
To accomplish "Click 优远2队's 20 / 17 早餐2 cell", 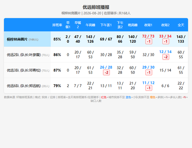I will coord(78,55).
